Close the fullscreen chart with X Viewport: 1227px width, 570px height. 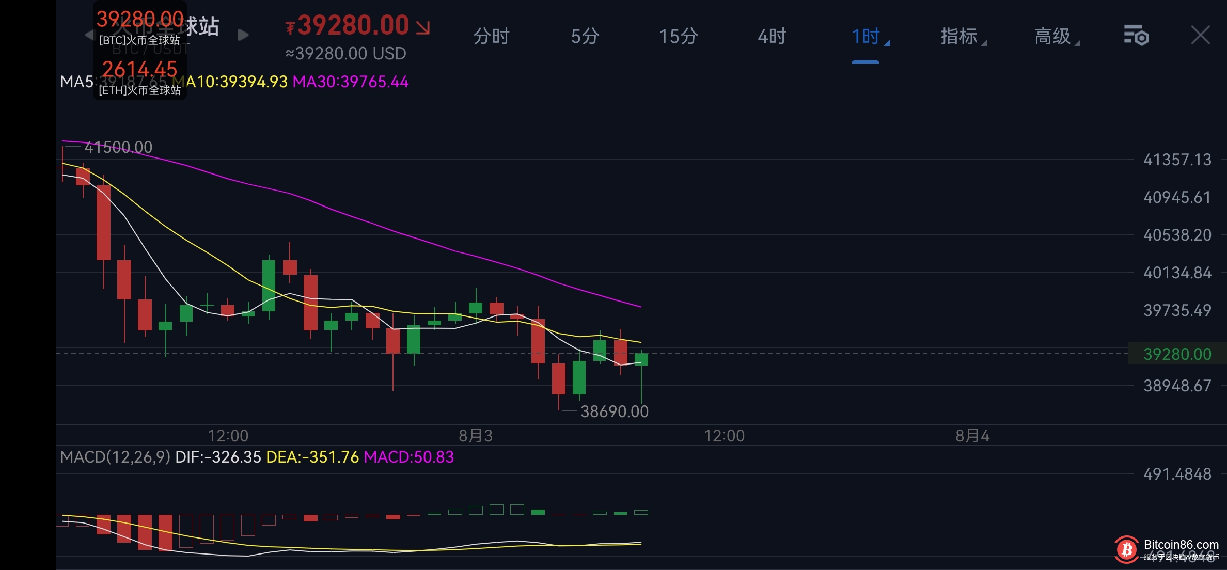click(x=1200, y=36)
